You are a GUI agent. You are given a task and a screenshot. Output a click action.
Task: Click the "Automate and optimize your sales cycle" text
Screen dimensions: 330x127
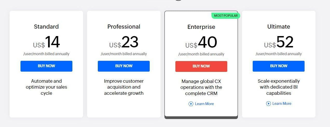(46, 87)
